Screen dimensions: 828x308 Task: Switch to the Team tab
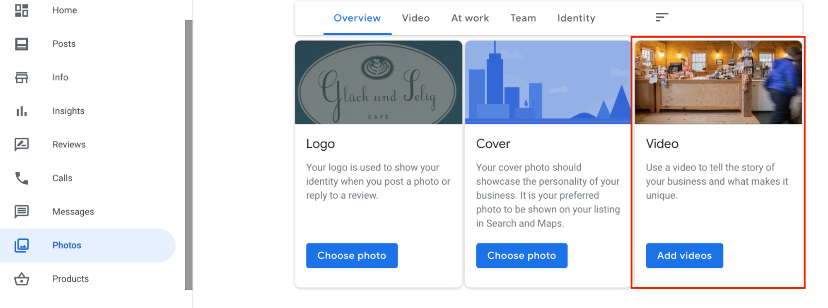(x=523, y=18)
